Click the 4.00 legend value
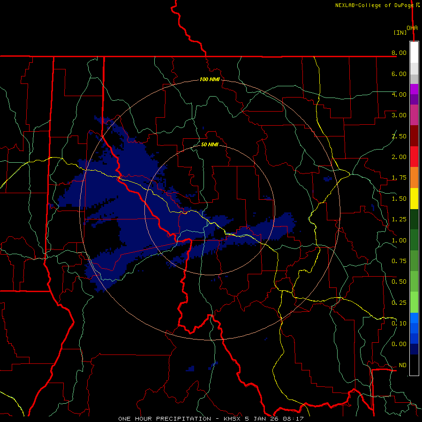422x422 pixels. pos(399,94)
